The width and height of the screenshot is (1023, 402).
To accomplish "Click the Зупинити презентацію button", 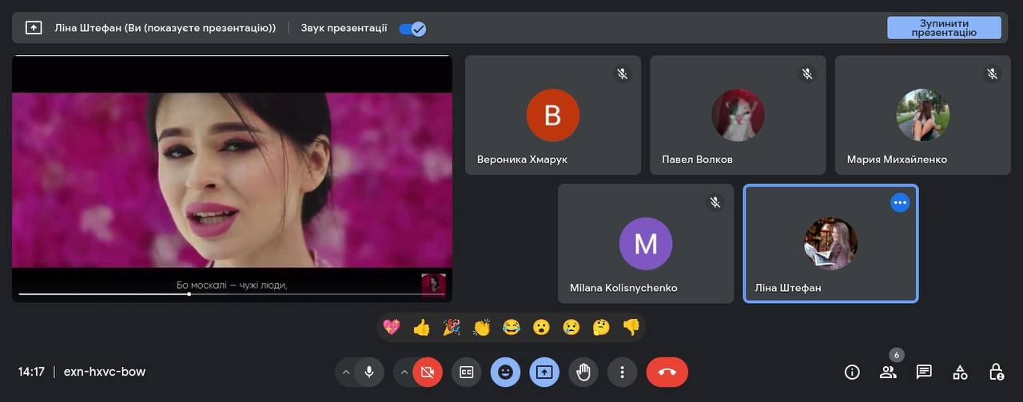I will click(944, 28).
